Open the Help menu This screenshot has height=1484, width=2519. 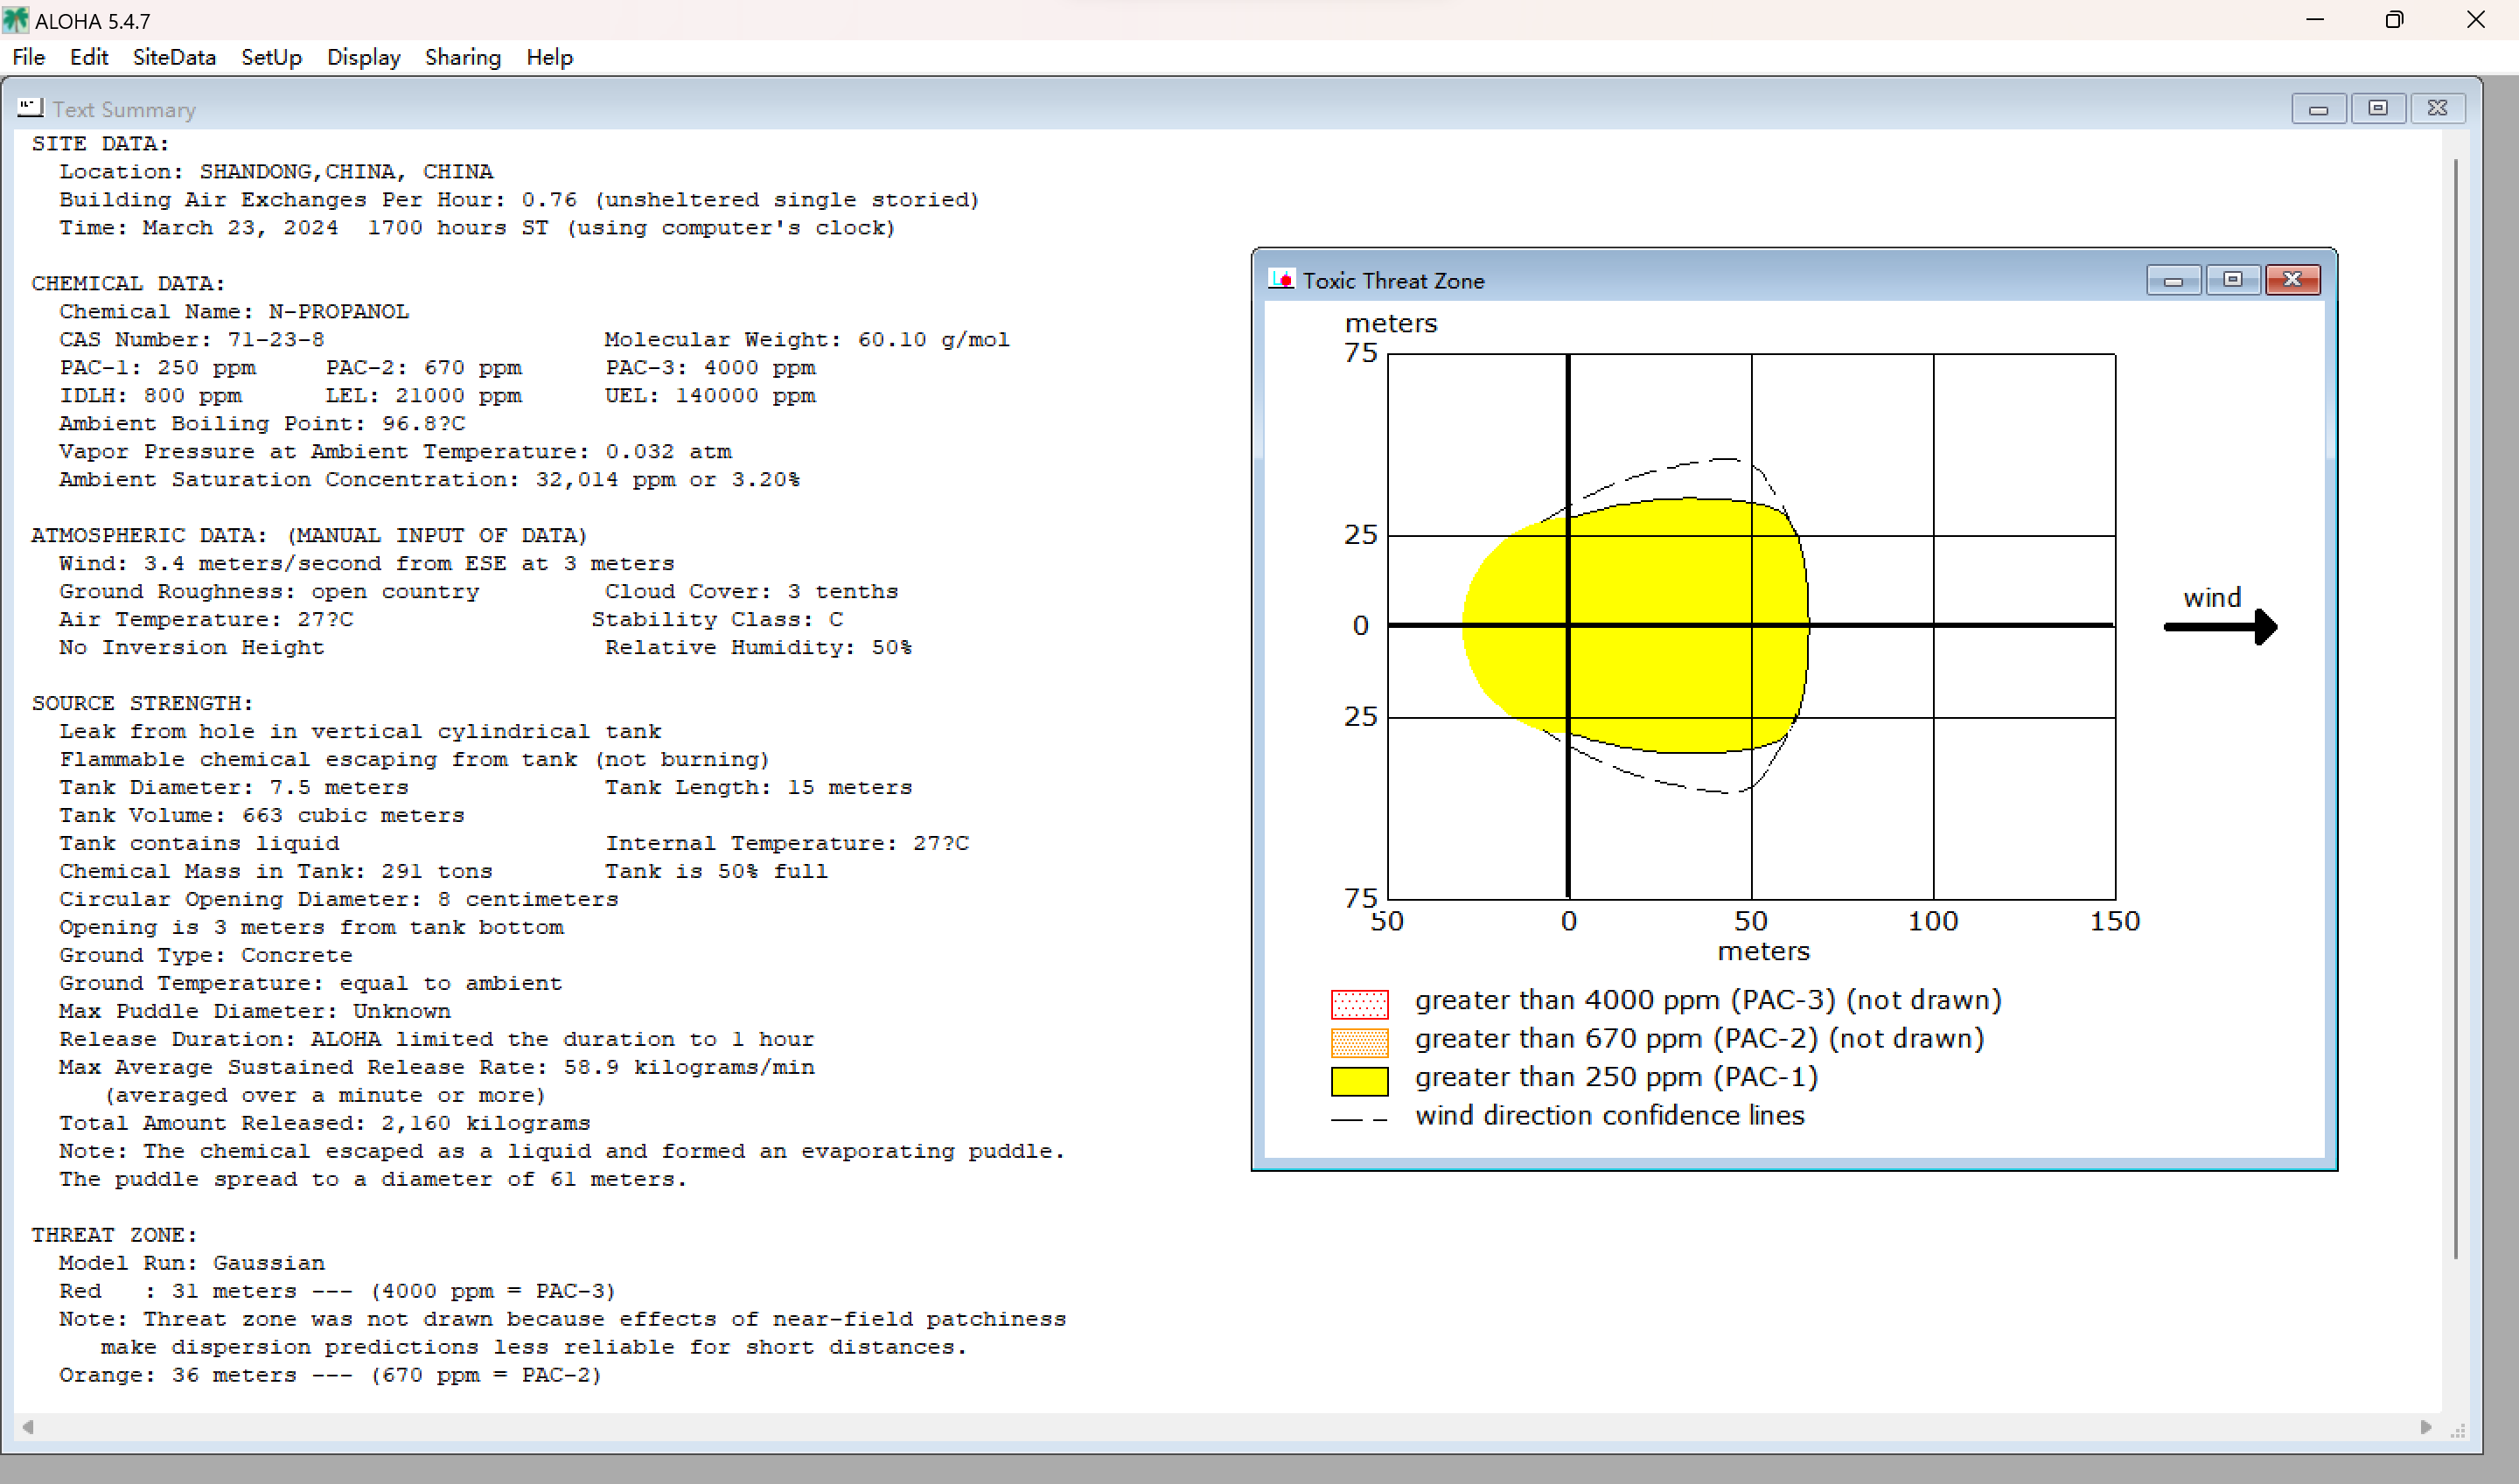tap(549, 57)
